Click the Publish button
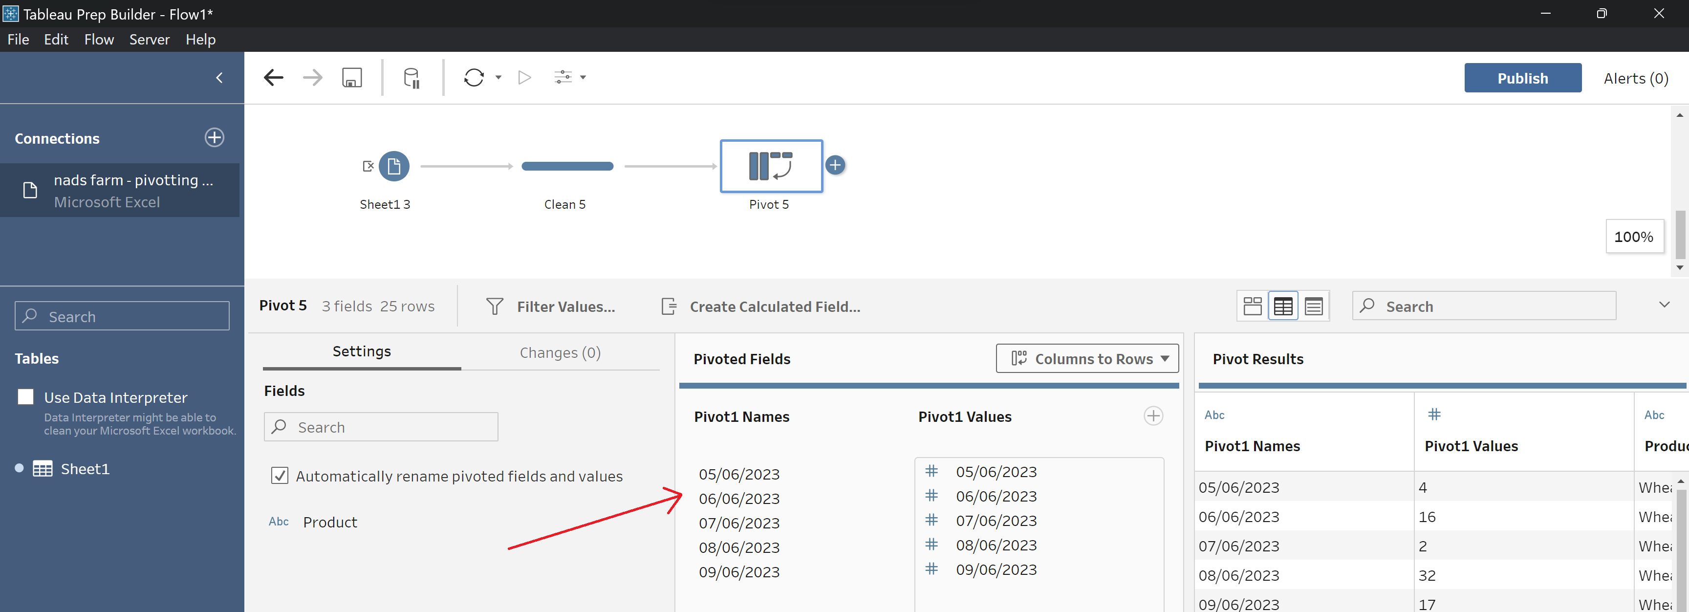 tap(1522, 78)
